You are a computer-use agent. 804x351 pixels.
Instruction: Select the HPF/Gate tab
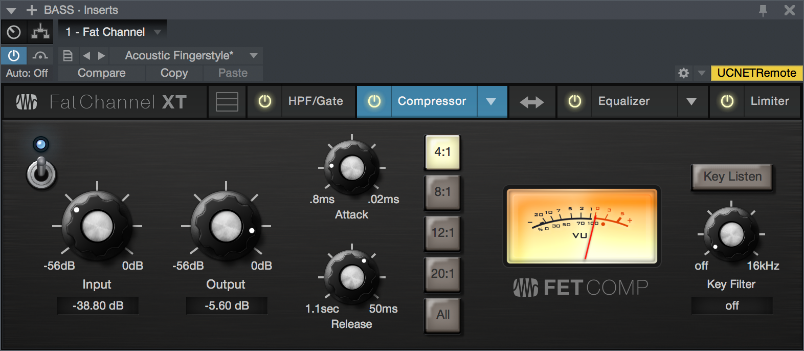(319, 101)
